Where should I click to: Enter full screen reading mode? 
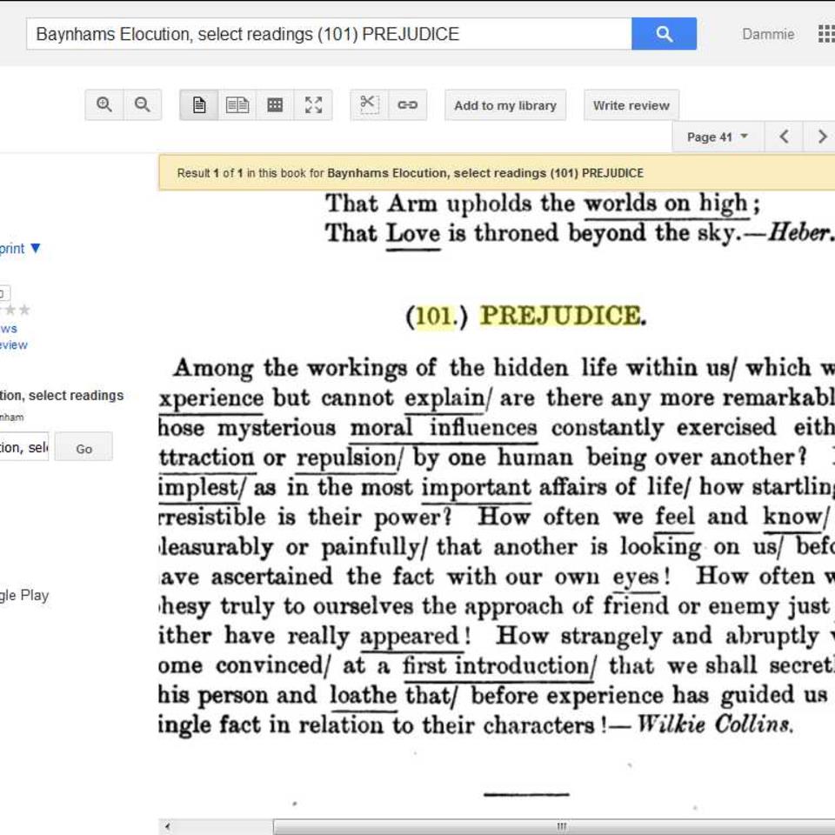pos(313,105)
